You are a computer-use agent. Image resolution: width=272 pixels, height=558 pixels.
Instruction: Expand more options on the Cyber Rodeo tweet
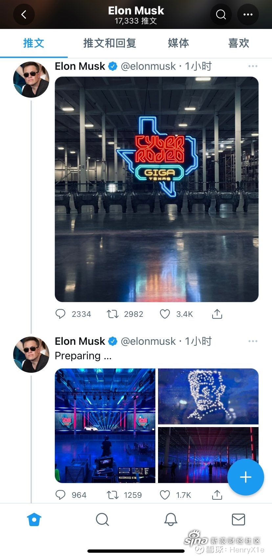pyautogui.click(x=253, y=66)
